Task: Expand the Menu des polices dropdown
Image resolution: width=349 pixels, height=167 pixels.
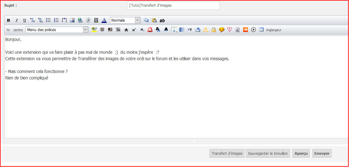Action: click(x=57, y=30)
